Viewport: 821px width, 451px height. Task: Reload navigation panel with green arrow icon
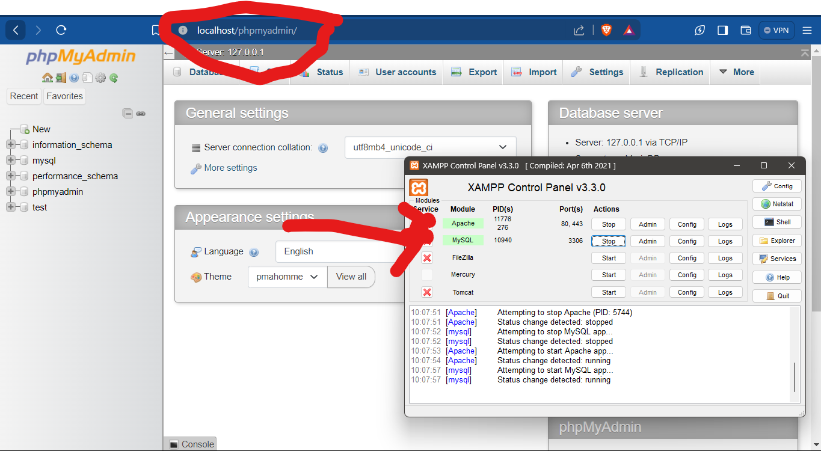(114, 78)
